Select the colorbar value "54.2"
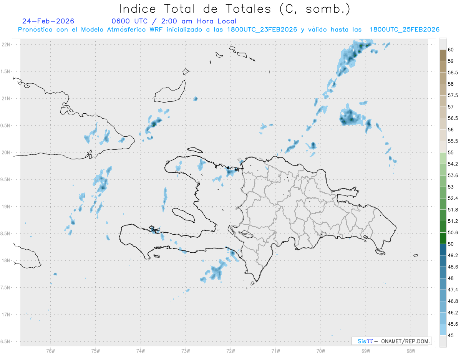461x356 pixels. coord(453,164)
